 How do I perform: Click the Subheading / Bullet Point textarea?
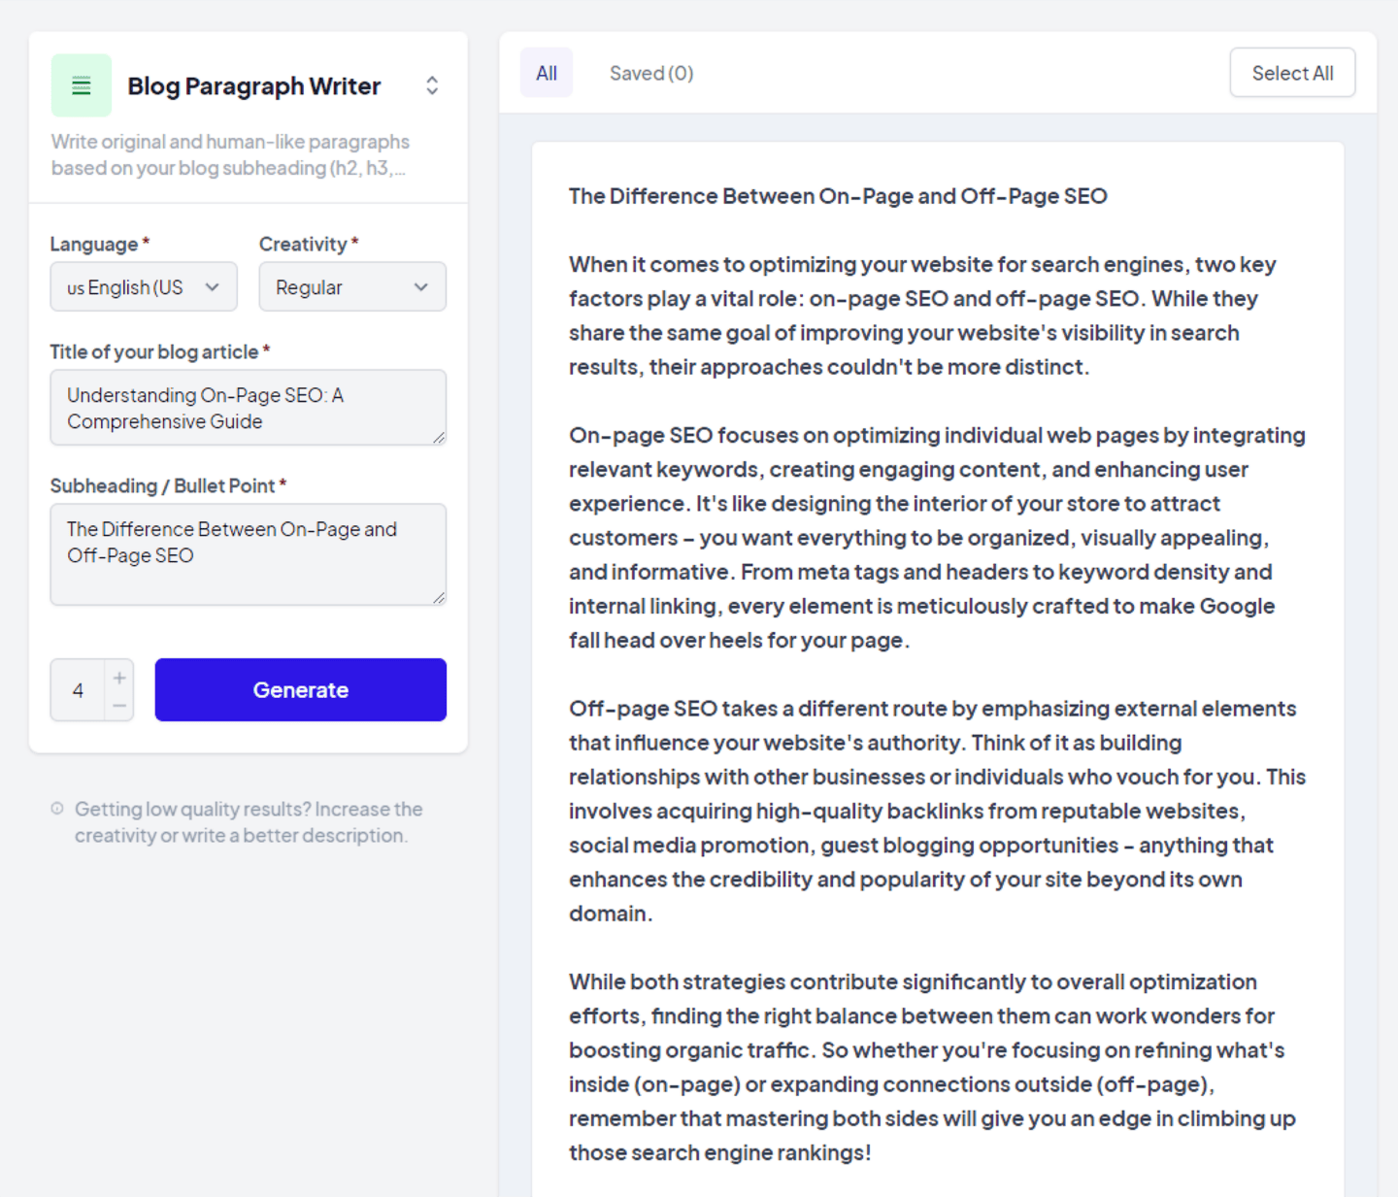tap(248, 553)
